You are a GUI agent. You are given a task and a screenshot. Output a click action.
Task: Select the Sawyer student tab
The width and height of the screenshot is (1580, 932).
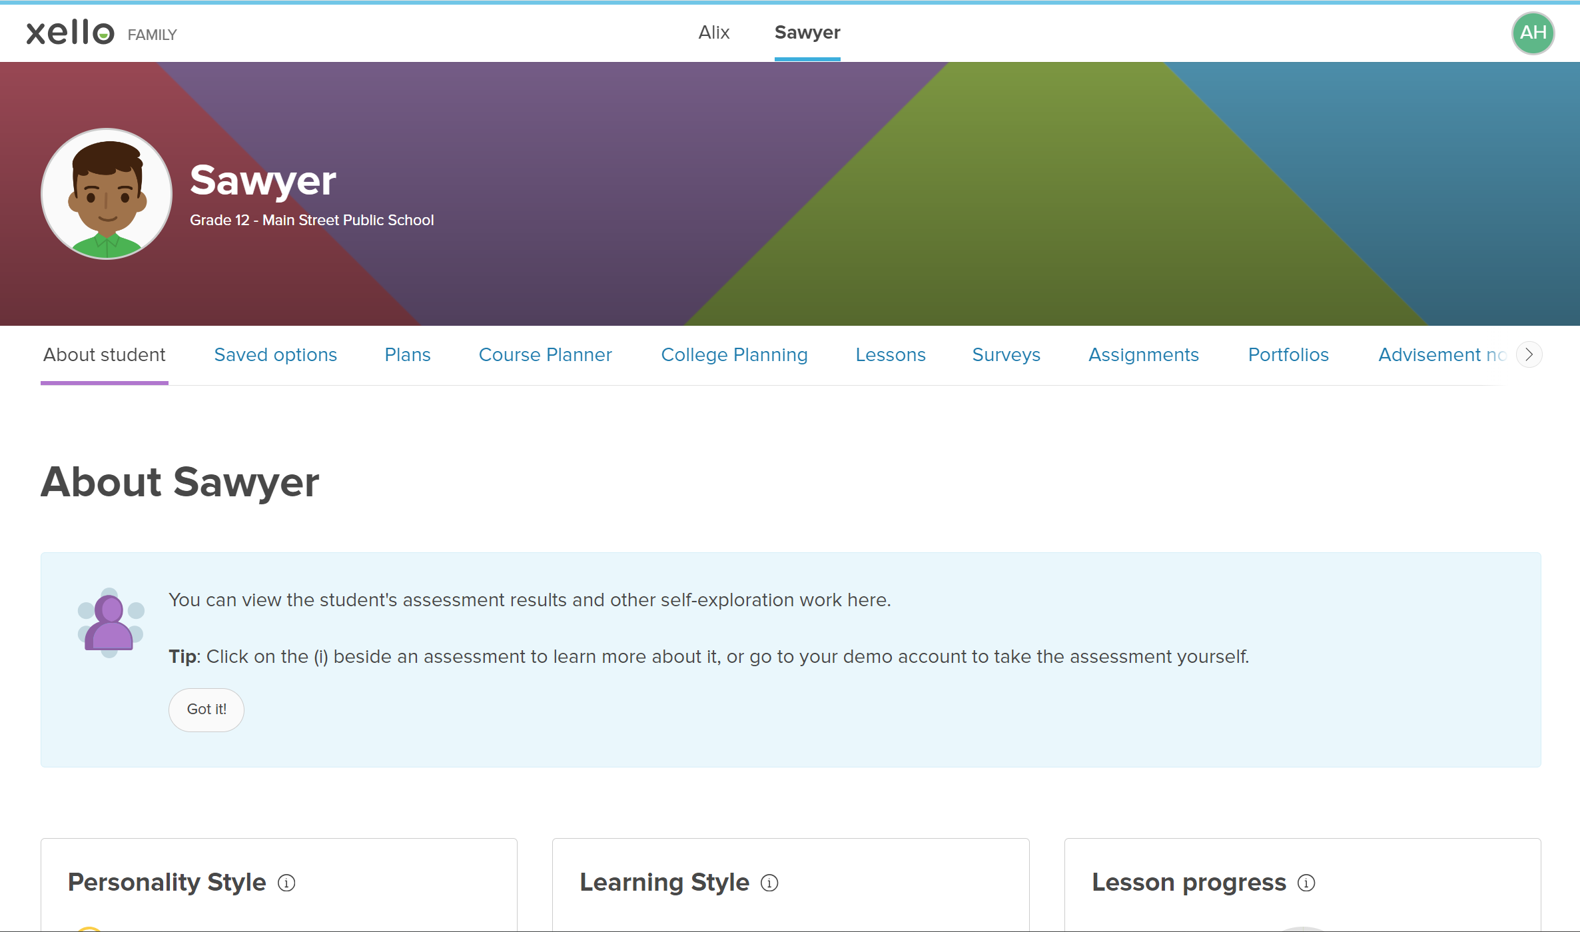click(x=807, y=32)
